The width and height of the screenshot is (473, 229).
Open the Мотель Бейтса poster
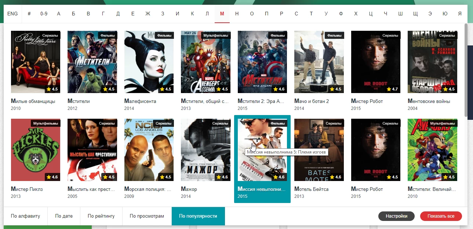tap(319, 150)
